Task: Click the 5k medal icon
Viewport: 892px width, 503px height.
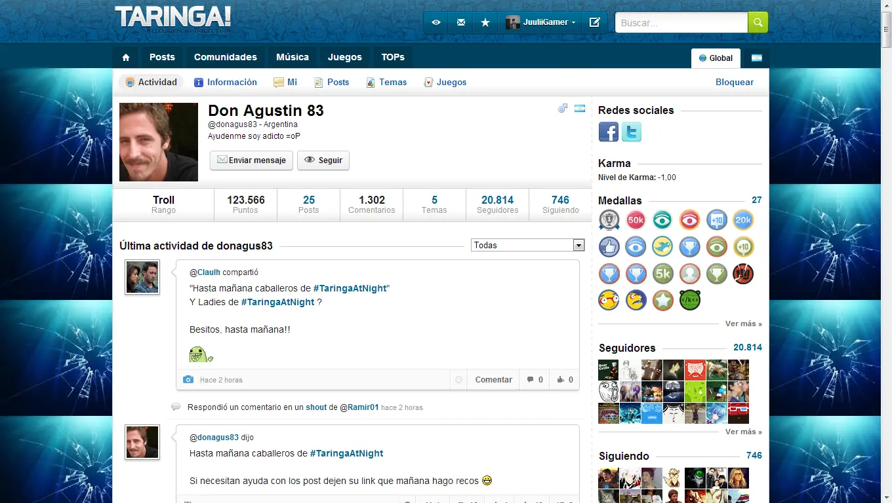Action: tap(662, 273)
